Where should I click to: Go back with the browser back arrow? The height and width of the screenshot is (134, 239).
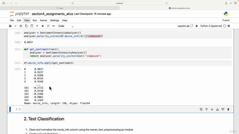coord(12,3)
